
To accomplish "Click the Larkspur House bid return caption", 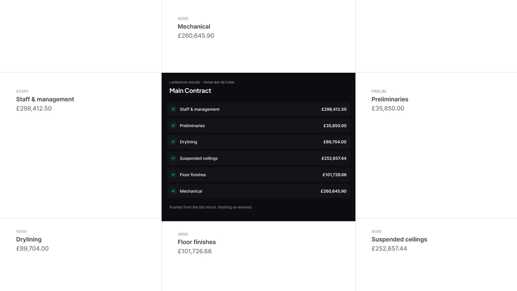I will pyautogui.click(x=202, y=82).
